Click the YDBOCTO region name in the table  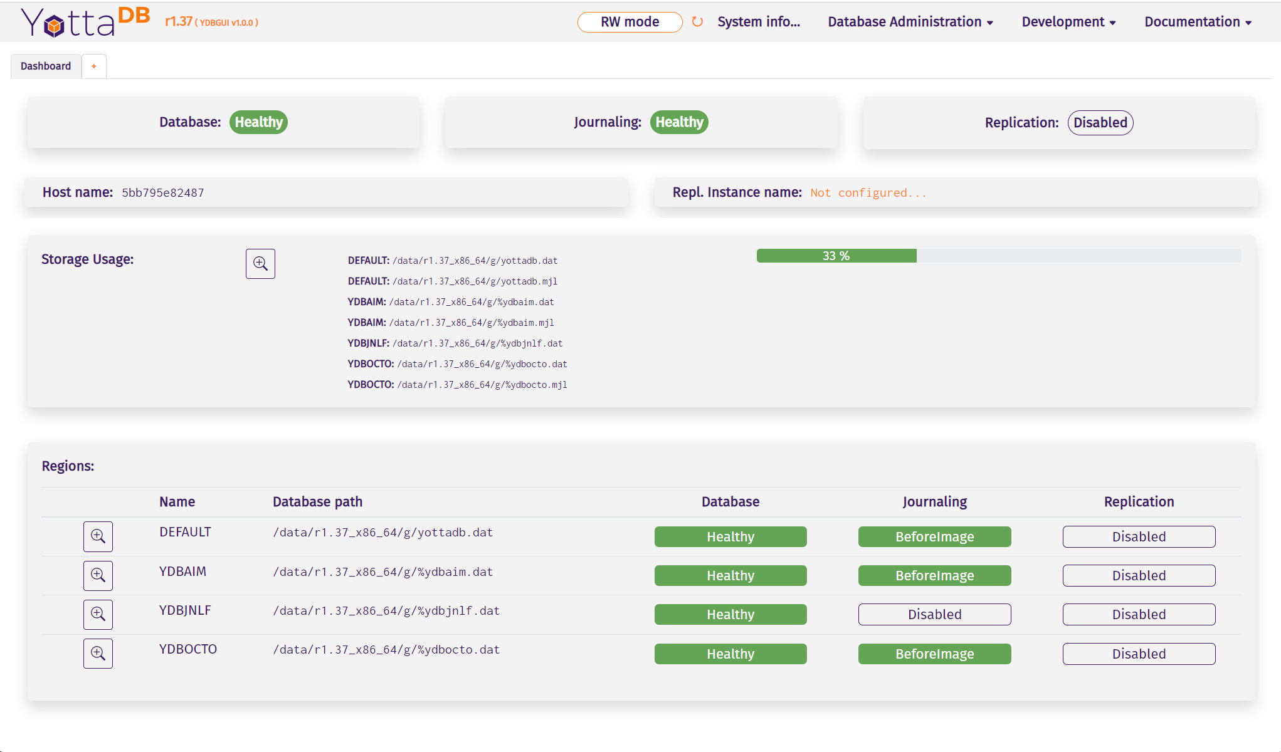click(x=188, y=649)
